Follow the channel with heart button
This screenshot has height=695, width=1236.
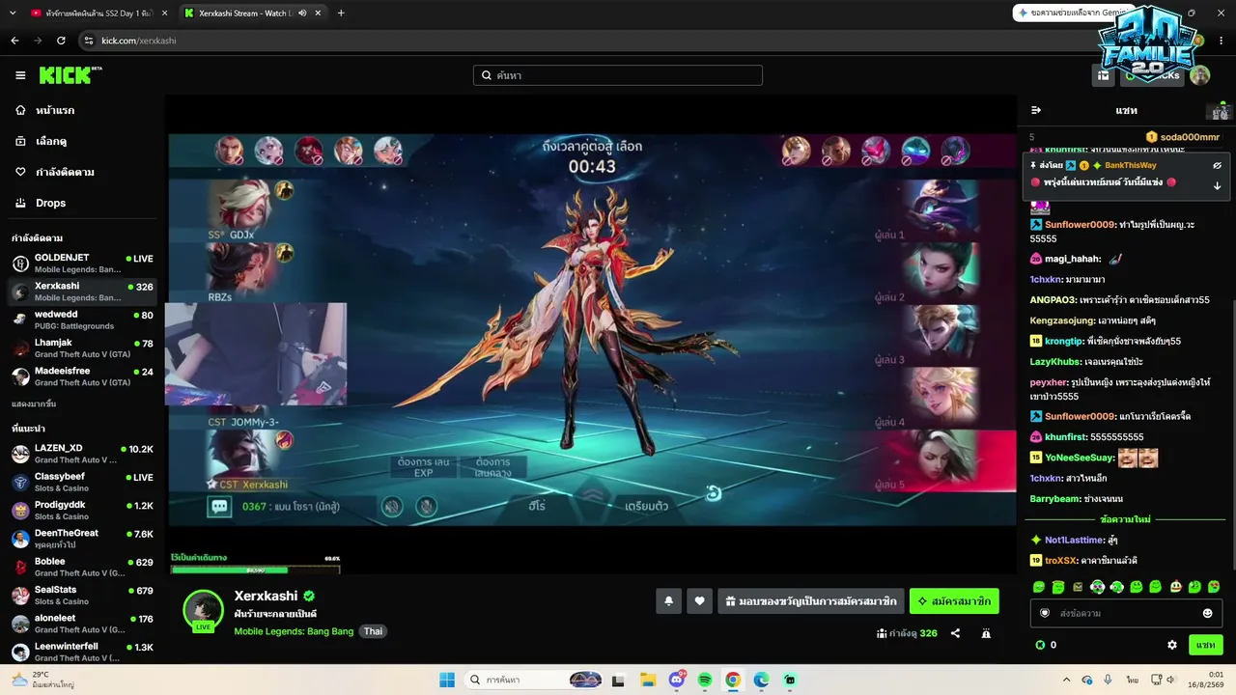700,601
